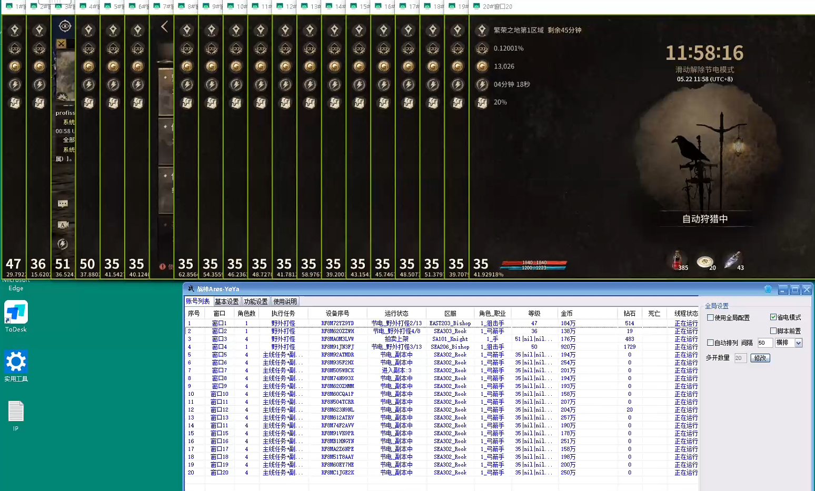Click the red HP bar showing 1840
The height and width of the screenshot is (491, 815).
point(534,263)
